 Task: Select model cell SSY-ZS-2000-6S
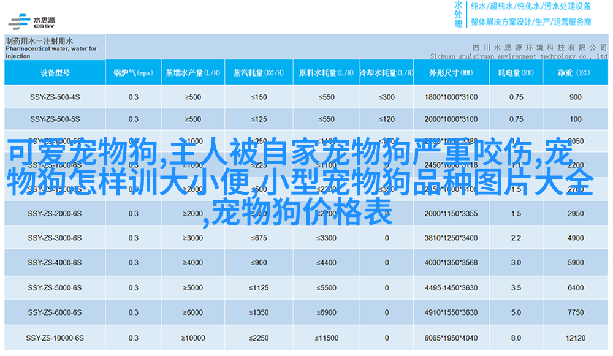pyautogui.click(x=55, y=214)
